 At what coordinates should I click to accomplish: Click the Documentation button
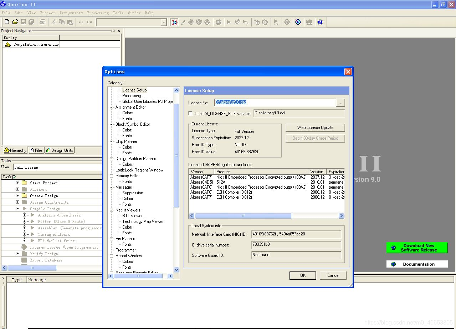tap(417, 264)
